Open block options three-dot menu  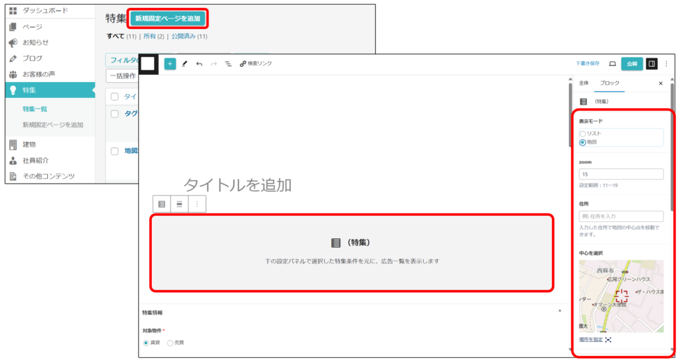click(x=197, y=204)
